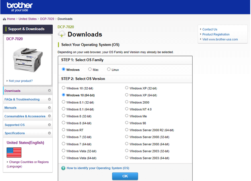Select the Windows OS family radio button

pyautogui.click(x=64, y=69)
